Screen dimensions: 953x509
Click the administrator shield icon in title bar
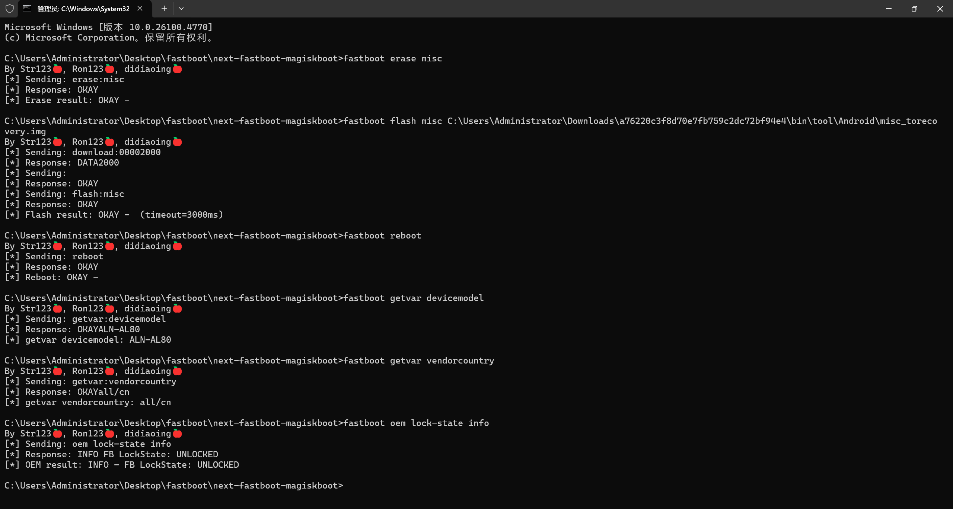pyautogui.click(x=10, y=9)
